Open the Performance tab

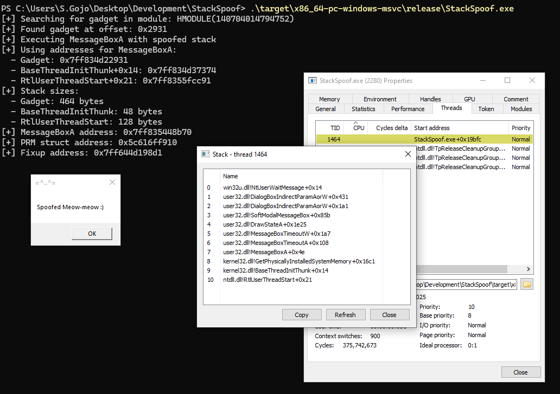coord(408,109)
